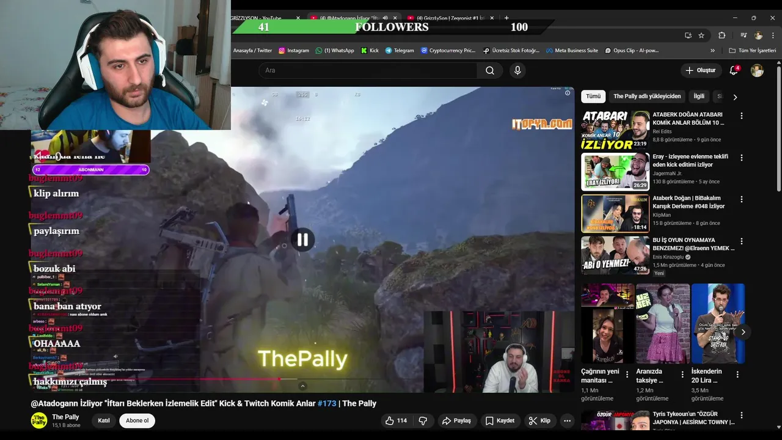This screenshot has height=440, width=782.
Task: Open YouTube notifications bell
Action: click(x=734, y=70)
